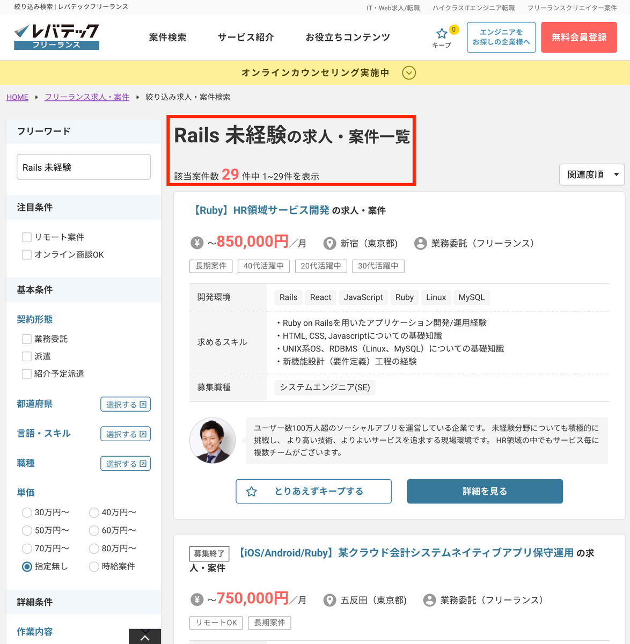Click 選択する for 都道府県
The height and width of the screenshot is (644, 630).
[126, 405]
